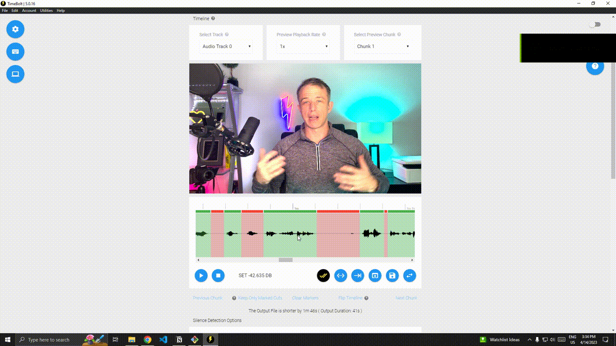Open the Account menu

(29, 11)
